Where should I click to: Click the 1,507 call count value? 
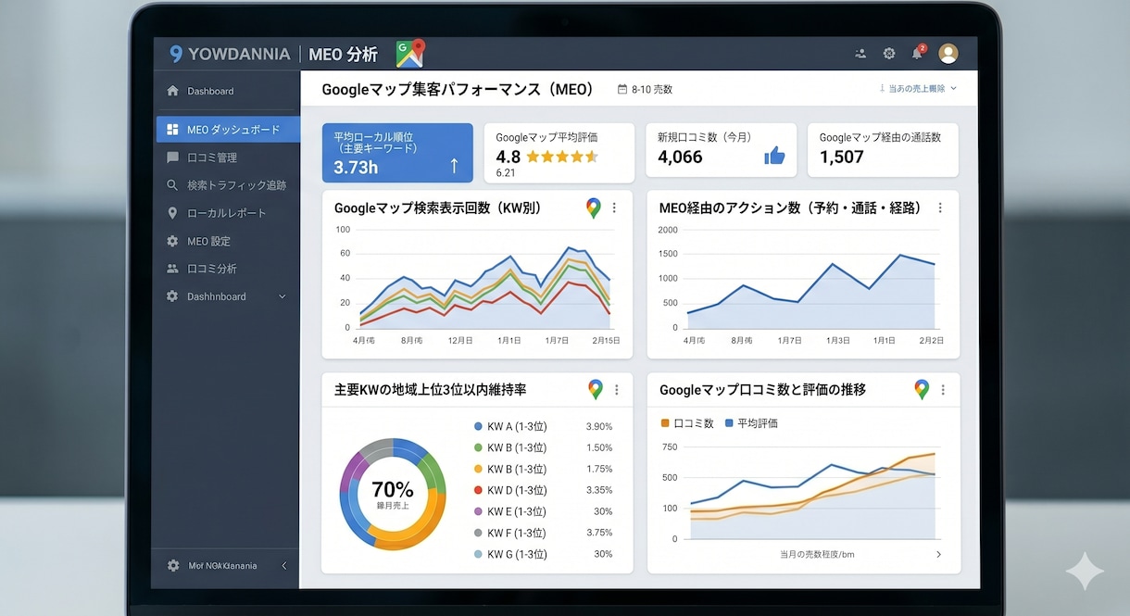(x=842, y=157)
